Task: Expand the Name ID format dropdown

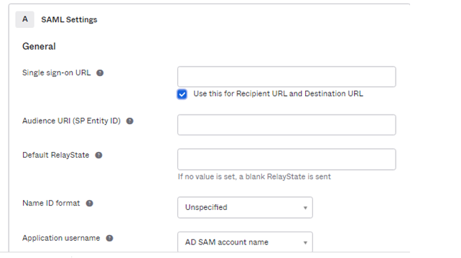Action: (x=245, y=208)
